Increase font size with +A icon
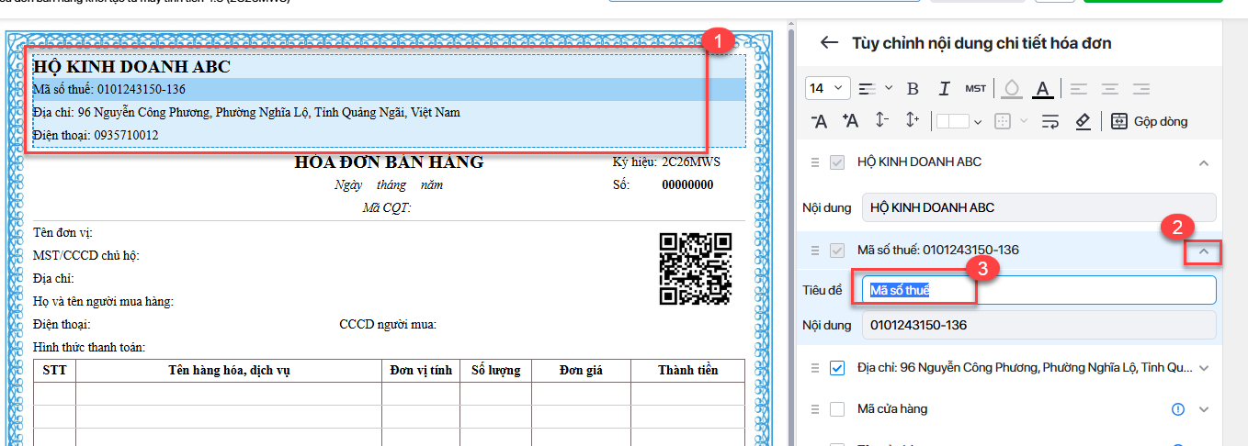 (x=850, y=121)
